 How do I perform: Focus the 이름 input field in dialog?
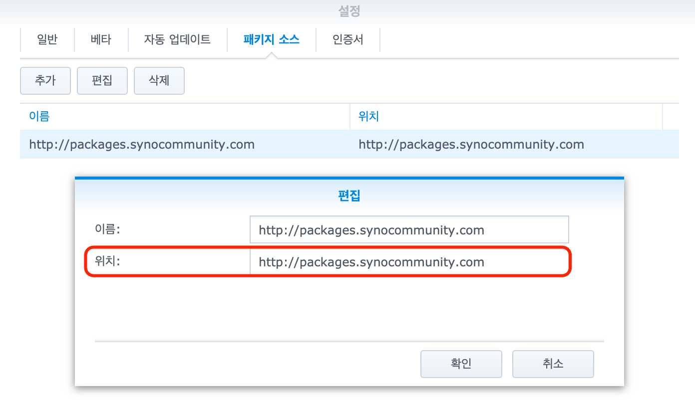pos(409,230)
